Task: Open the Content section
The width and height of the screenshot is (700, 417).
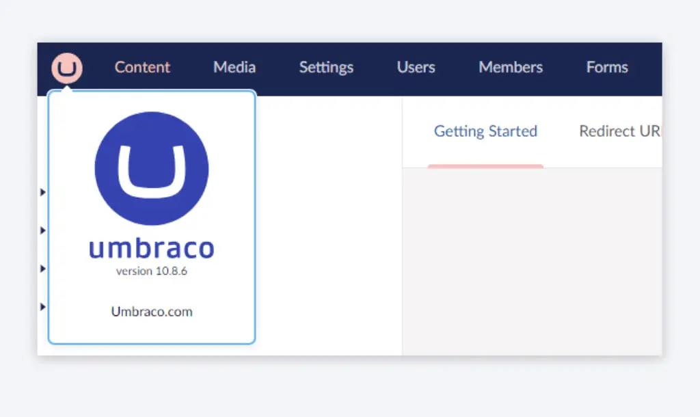Action: click(x=142, y=68)
